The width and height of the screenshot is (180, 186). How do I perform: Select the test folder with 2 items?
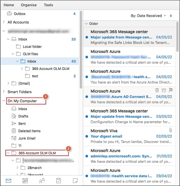click(40, 76)
